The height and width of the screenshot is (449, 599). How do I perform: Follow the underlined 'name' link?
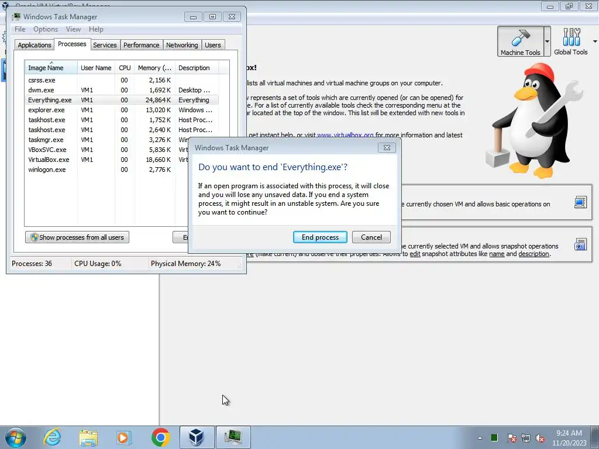(x=497, y=254)
